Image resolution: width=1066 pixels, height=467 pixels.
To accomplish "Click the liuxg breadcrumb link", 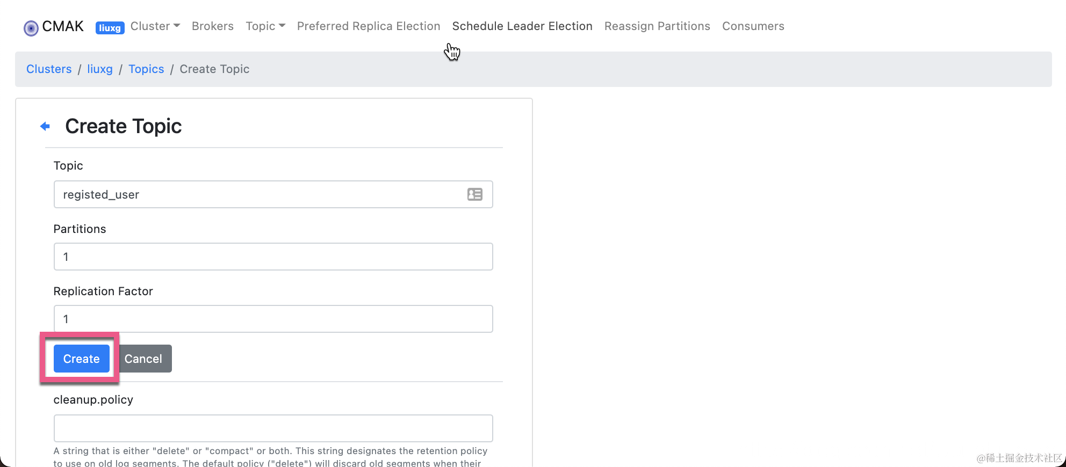I will point(100,69).
